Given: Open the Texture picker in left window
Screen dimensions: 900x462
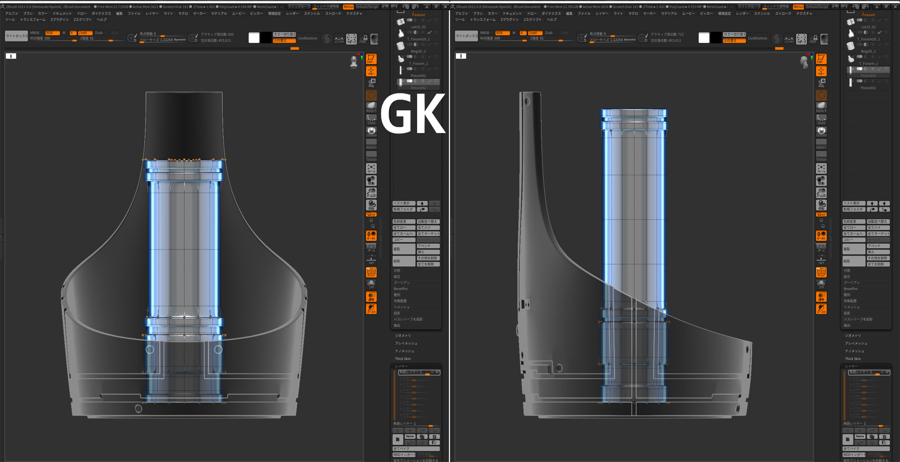Looking at the screenshot, I should point(371,156).
